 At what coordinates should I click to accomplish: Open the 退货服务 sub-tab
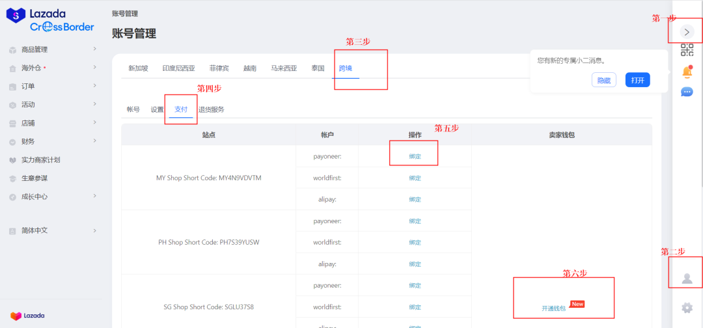[x=211, y=109]
